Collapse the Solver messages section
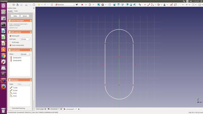The height and width of the screenshot is (114, 203). 31,21
